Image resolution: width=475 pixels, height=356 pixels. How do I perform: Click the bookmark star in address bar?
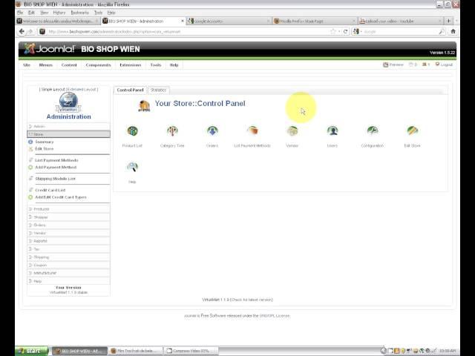[333, 31]
